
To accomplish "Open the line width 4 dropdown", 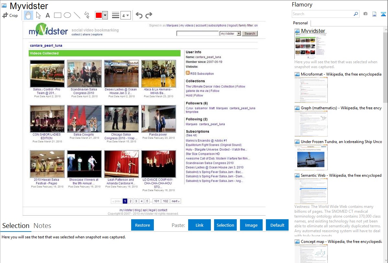I will [125, 15].
